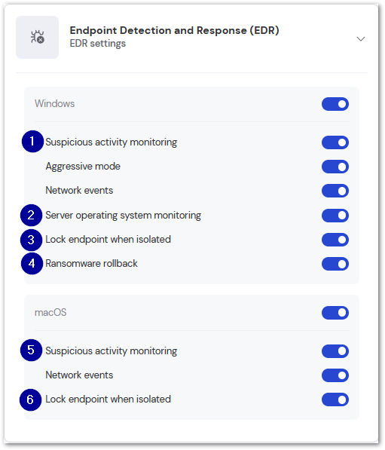Click numbered marker 1 badge
The height and width of the screenshot is (450, 385).
(32, 141)
